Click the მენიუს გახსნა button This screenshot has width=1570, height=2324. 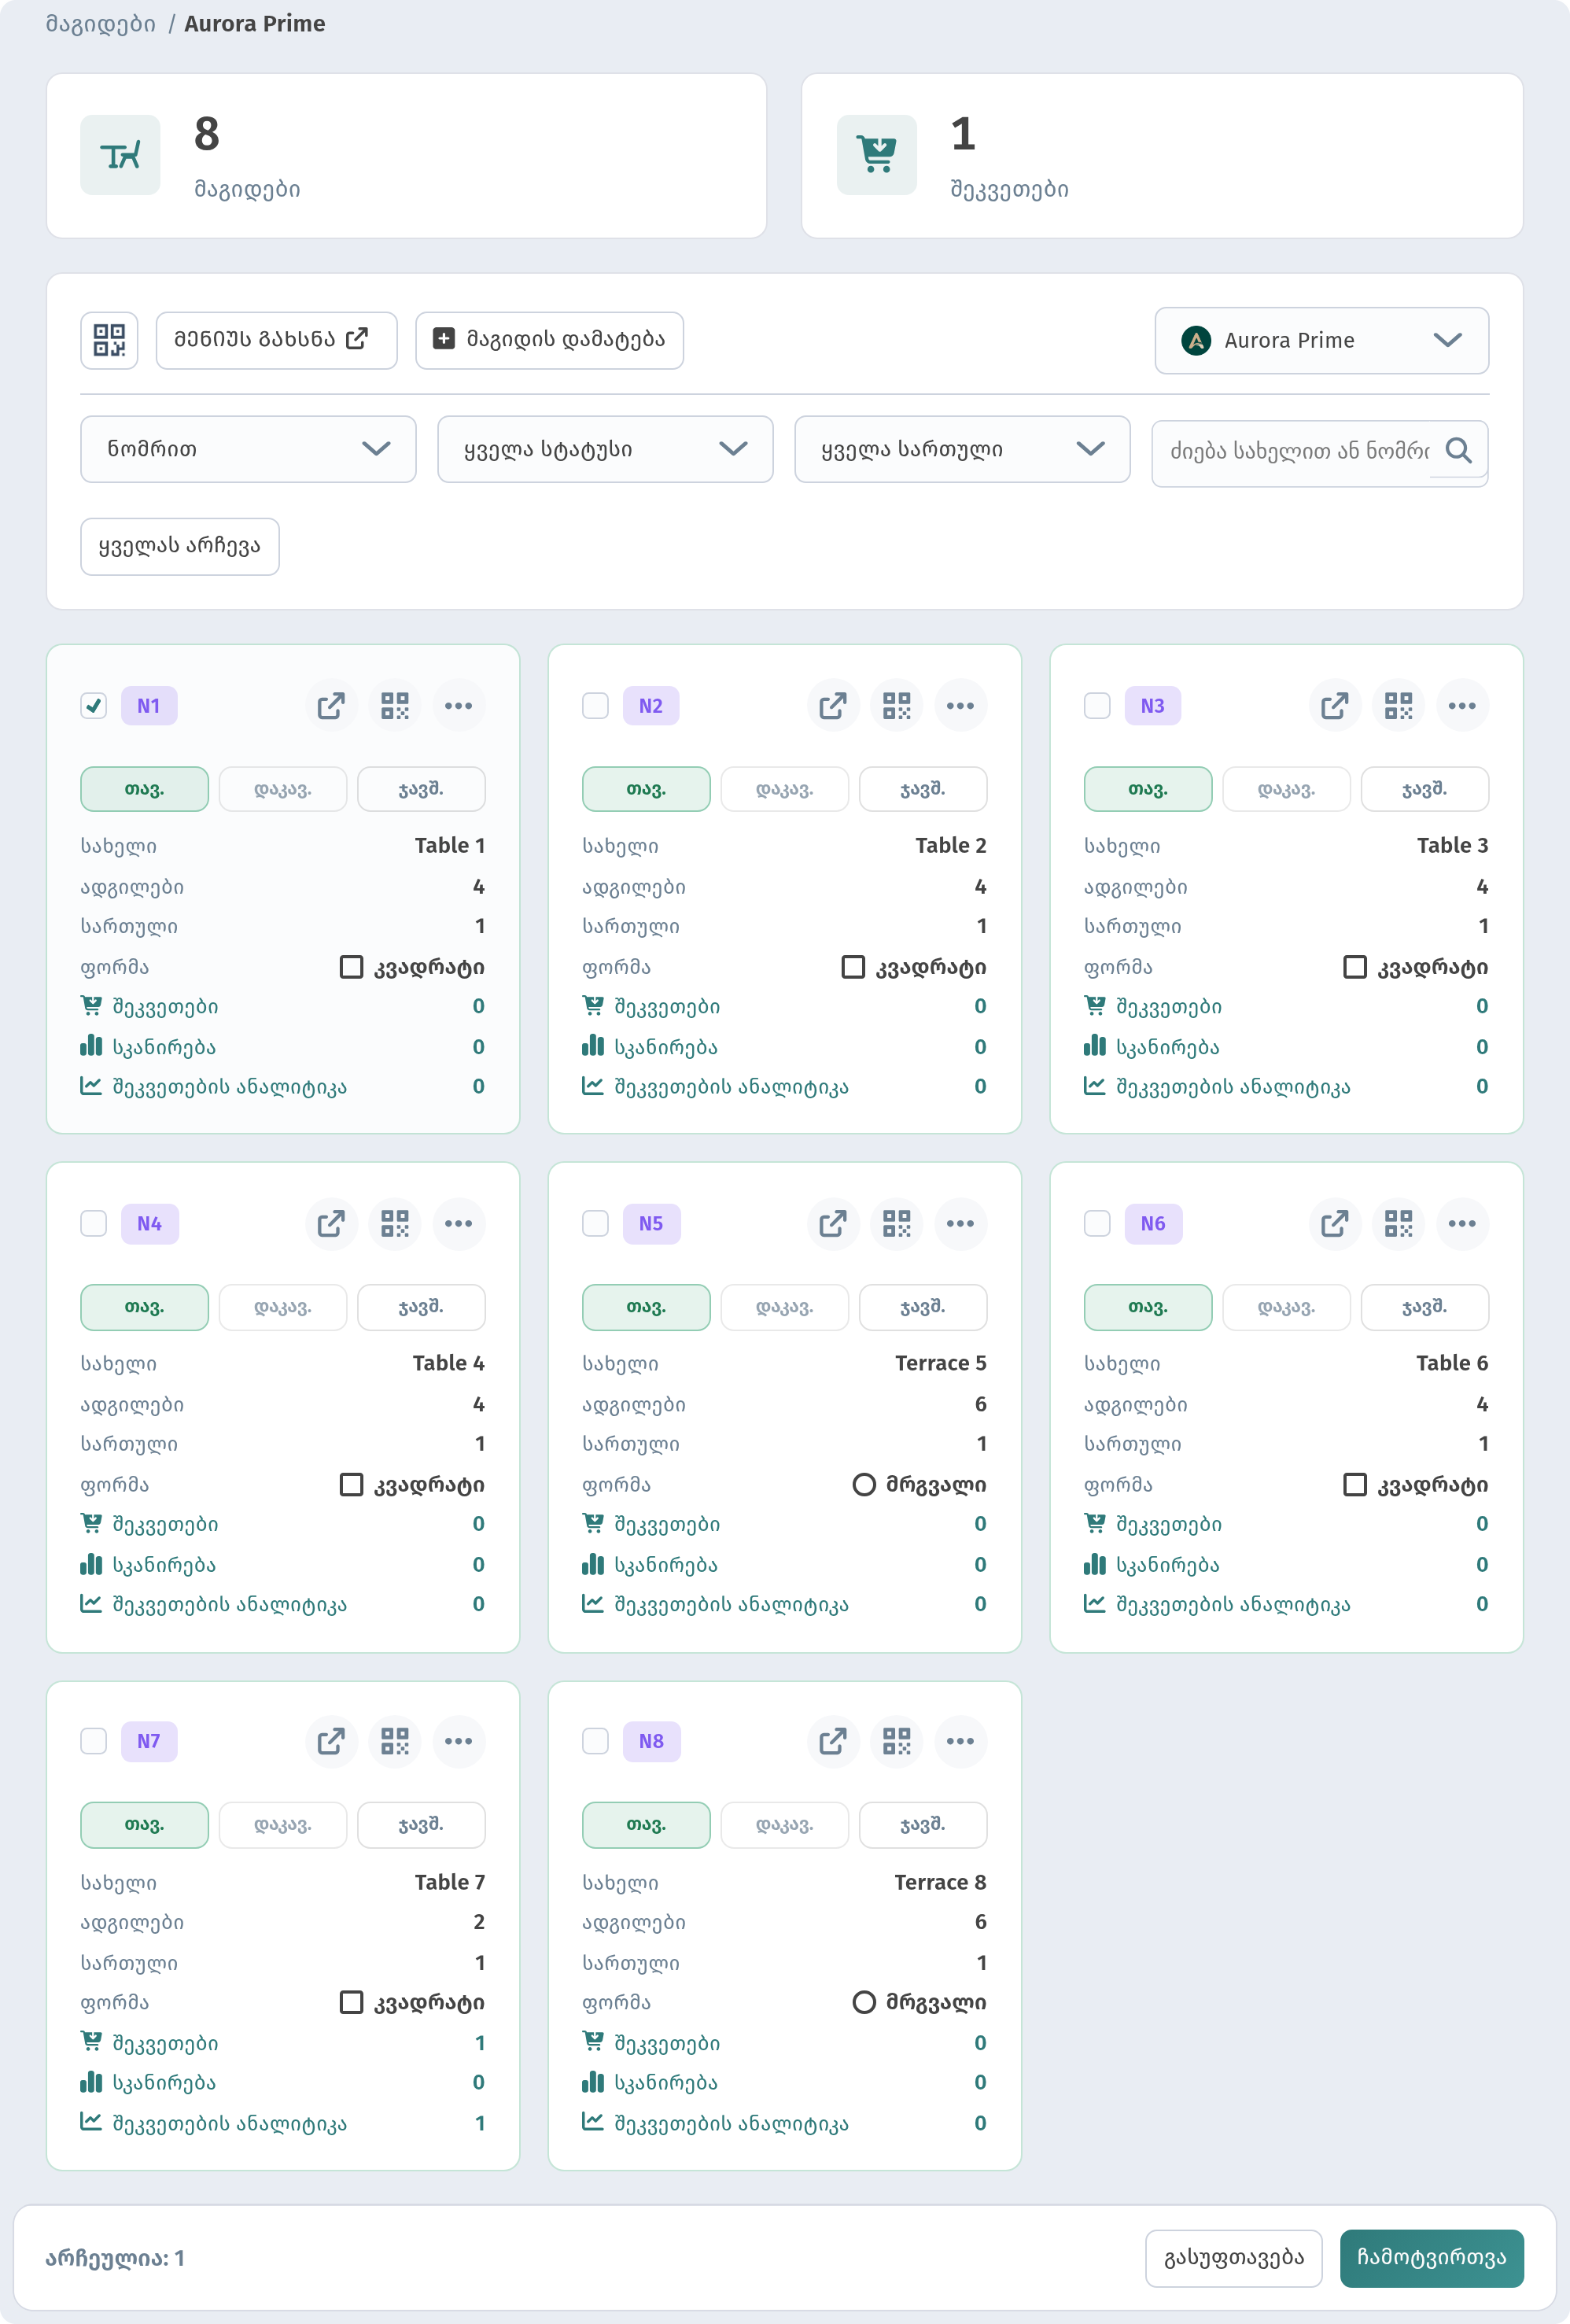tap(277, 340)
